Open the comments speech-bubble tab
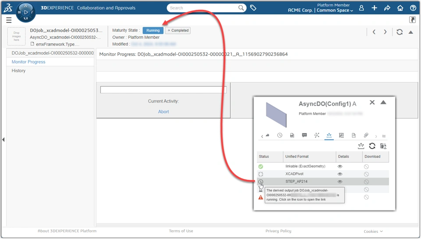The width and height of the screenshot is (421, 239). [304, 135]
